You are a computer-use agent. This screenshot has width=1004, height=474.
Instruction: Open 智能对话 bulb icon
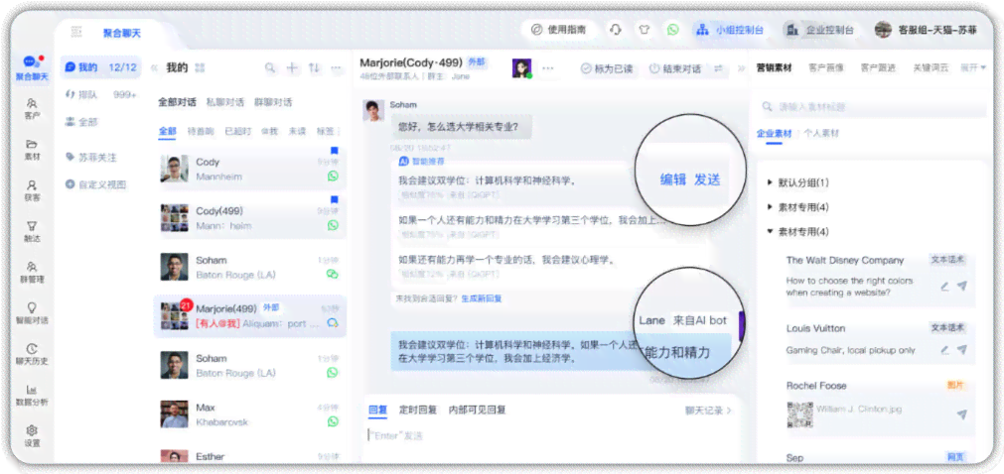pos(32,312)
